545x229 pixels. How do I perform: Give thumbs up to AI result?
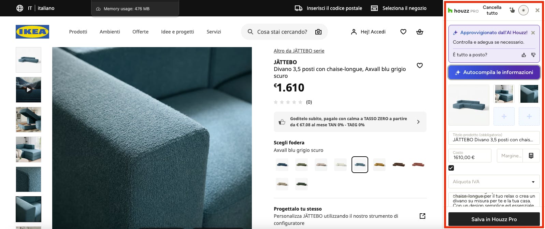[x=524, y=55]
